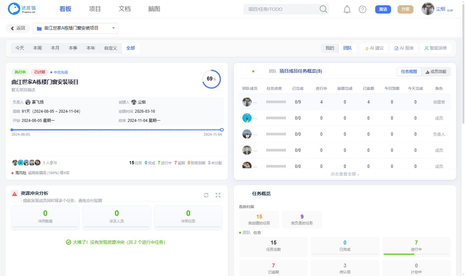The width and height of the screenshot is (465, 276).
Task: Open the notifications bell
Action: click(x=347, y=9)
